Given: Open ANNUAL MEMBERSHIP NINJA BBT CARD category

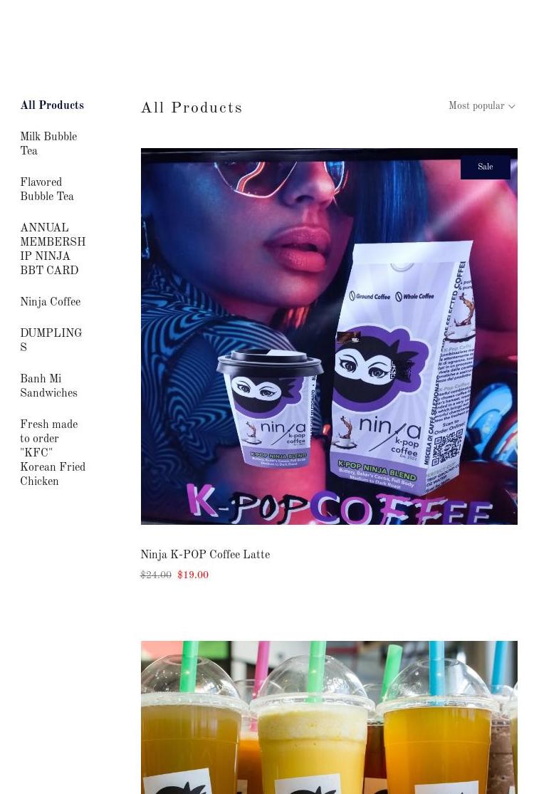Looking at the screenshot, I should [53, 249].
